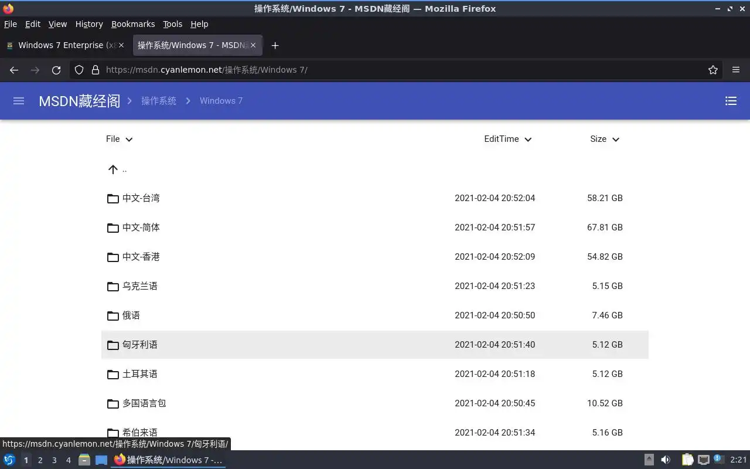Open Firefox application menu
750x469 pixels.
click(x=736, y=70)
